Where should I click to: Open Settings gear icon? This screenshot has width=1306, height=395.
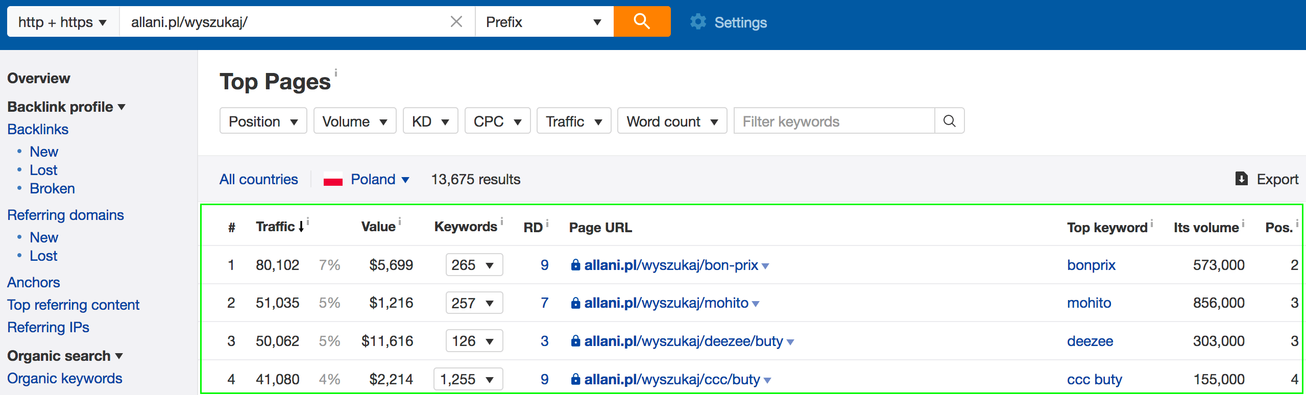pyautogui.click(x=698, y=22)
